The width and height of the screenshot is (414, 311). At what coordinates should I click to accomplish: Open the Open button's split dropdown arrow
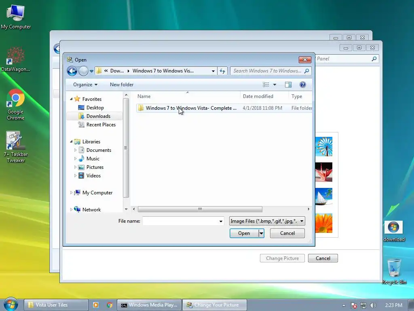pos(261,233)
